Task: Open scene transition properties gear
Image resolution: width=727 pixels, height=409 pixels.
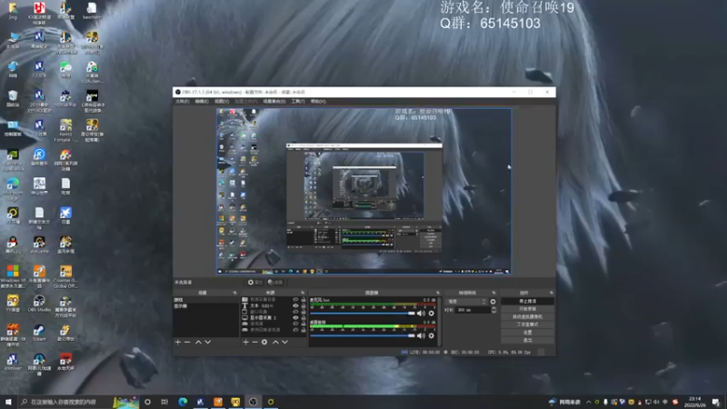Action: tap(493, 302)
